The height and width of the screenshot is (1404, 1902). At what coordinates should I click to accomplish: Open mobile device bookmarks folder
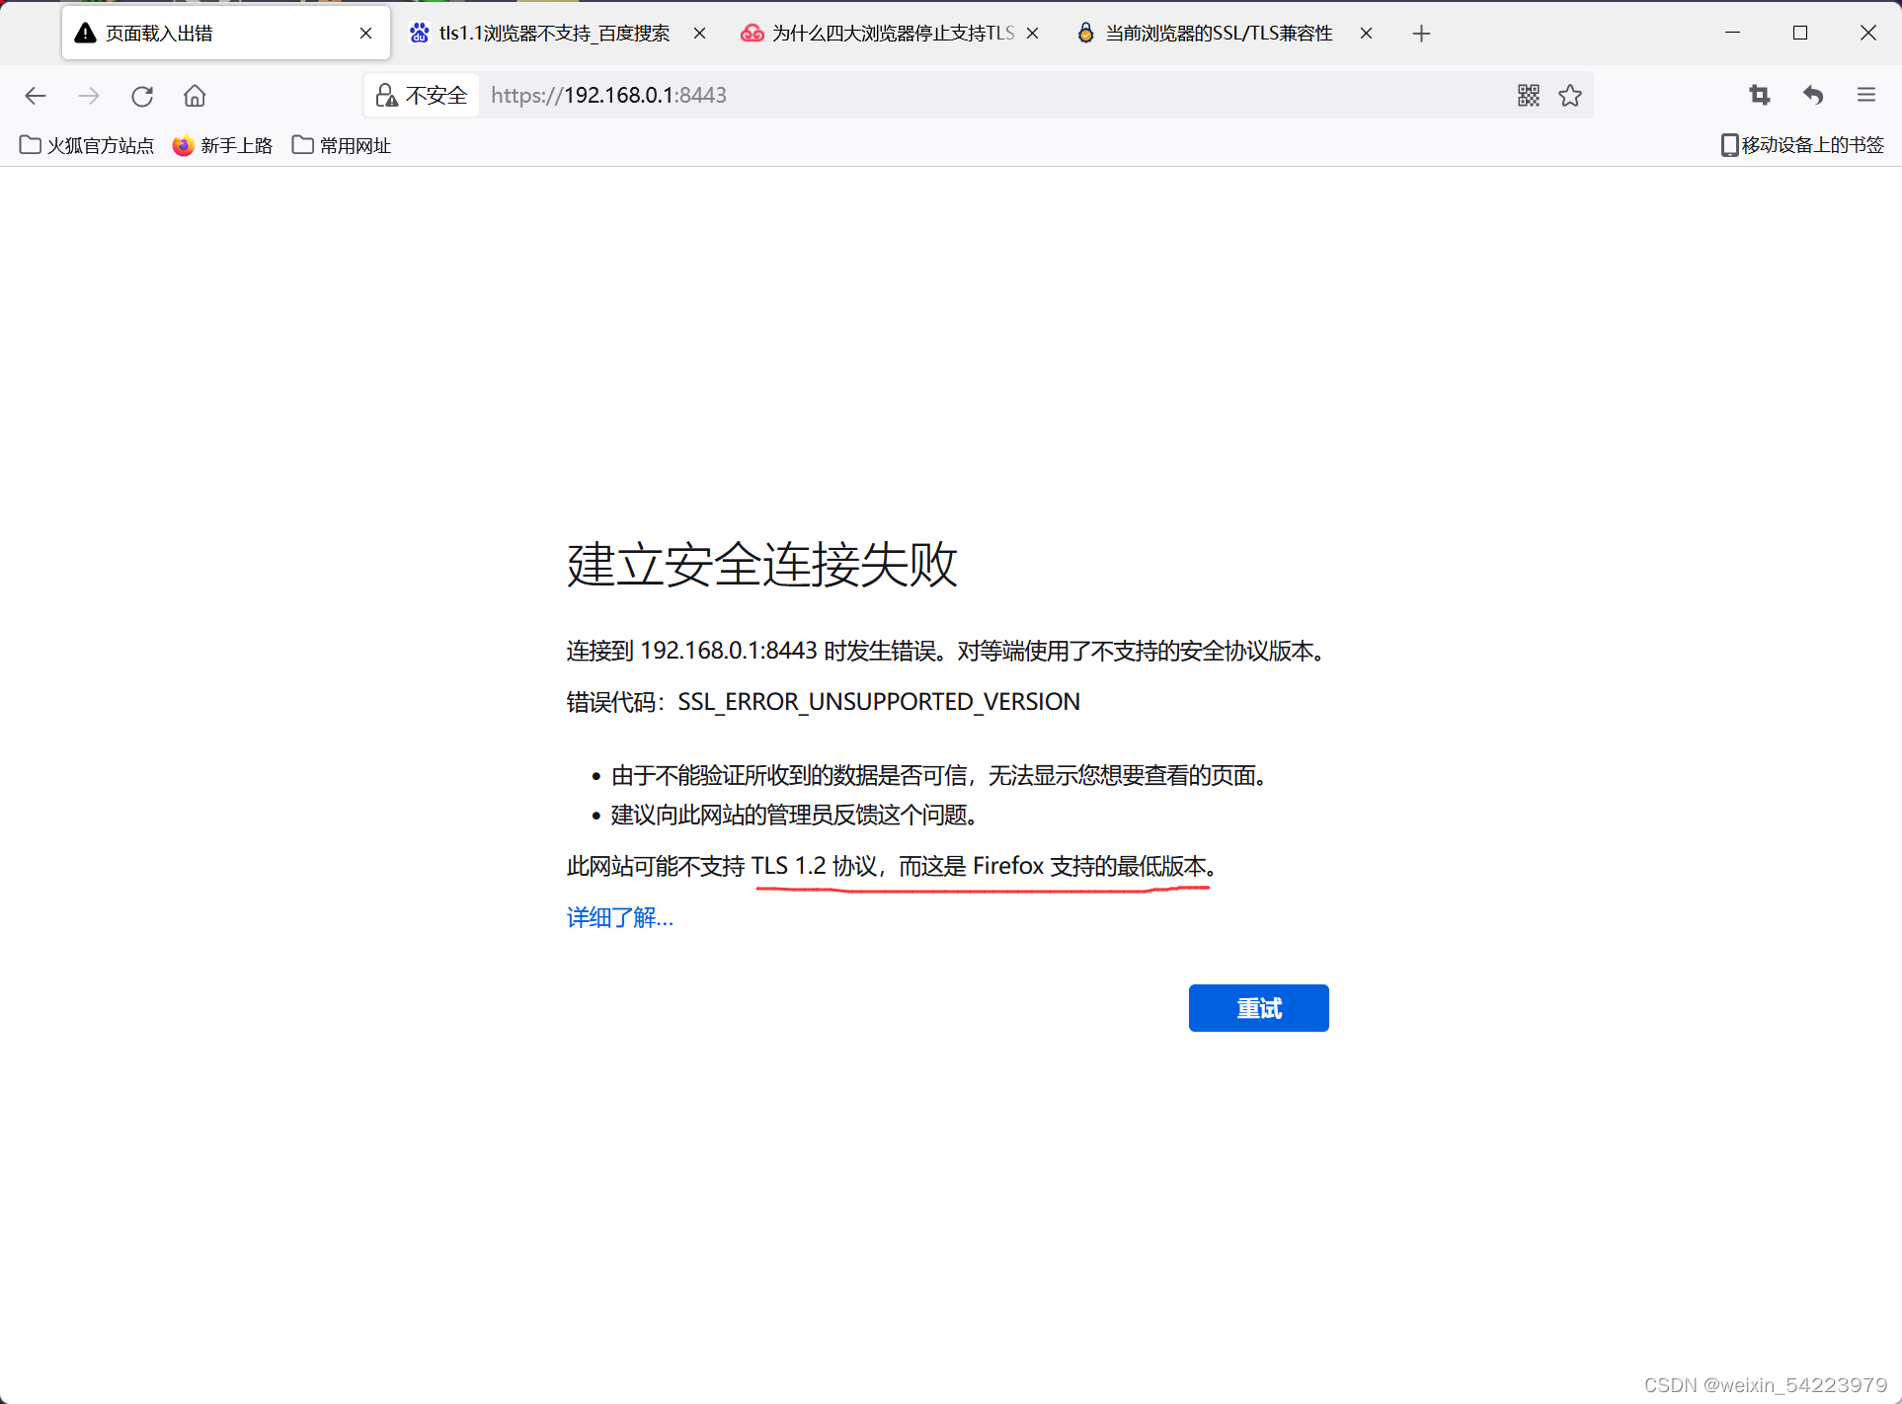pos(1801,145)
